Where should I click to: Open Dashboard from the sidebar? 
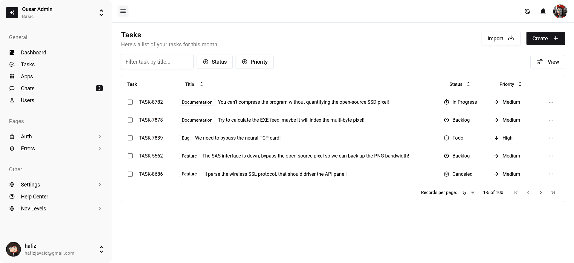pyautogui.click(x=33, y=53)
